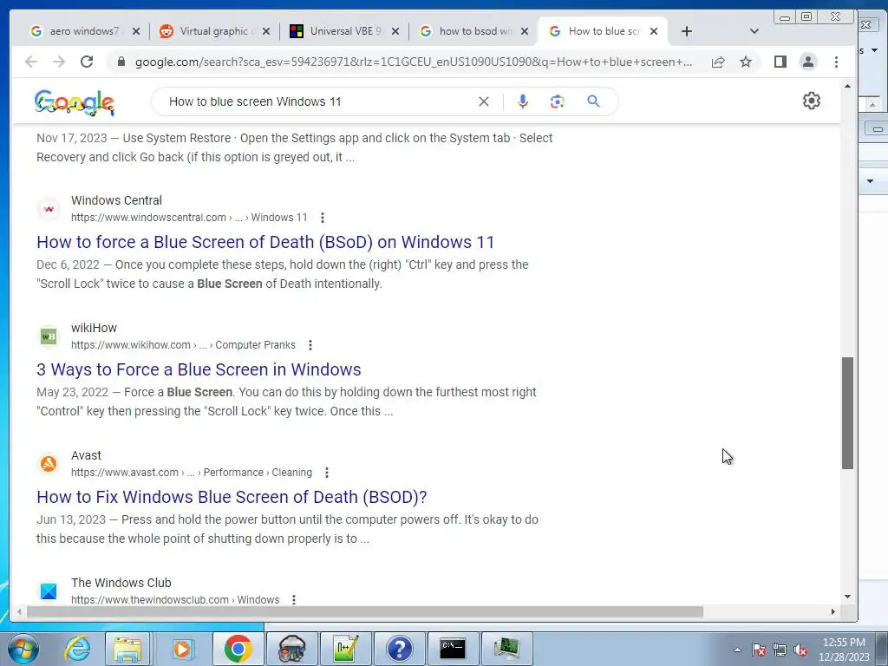Screen dimensions: 888x666
Task: Reload the current Google search page
Action: tap(87, 62)
